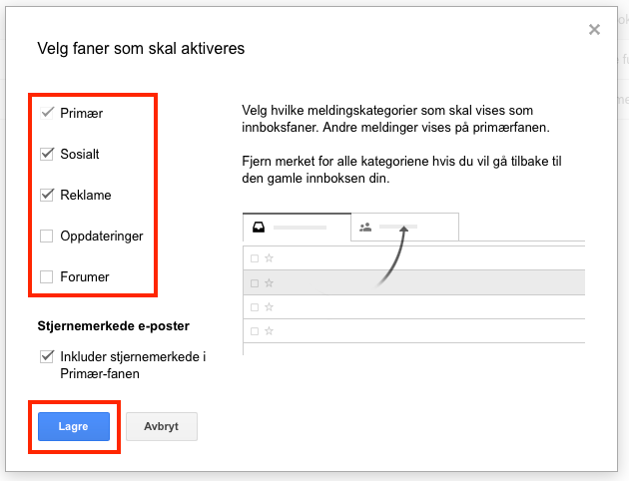
Task: Close the dialog with the X icon
Action: tap(594, 30)
